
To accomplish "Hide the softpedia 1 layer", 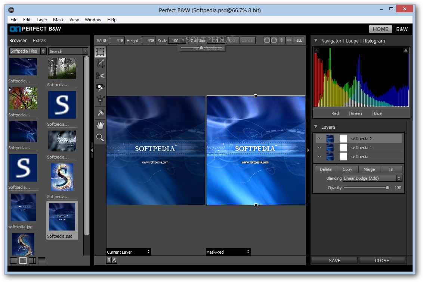I will pos(319,148).
